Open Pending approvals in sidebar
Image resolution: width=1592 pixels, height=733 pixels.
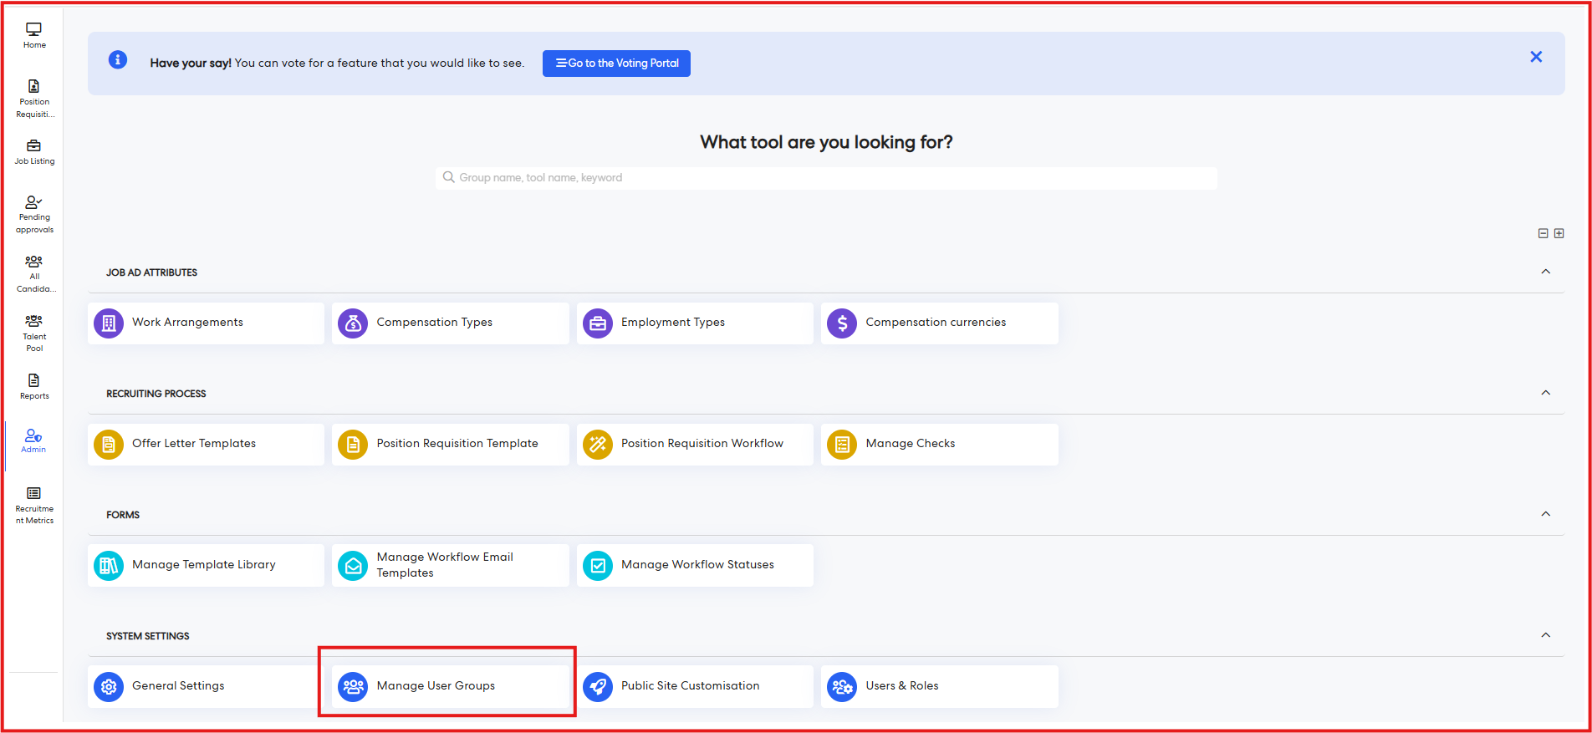[x=34, y=214]
